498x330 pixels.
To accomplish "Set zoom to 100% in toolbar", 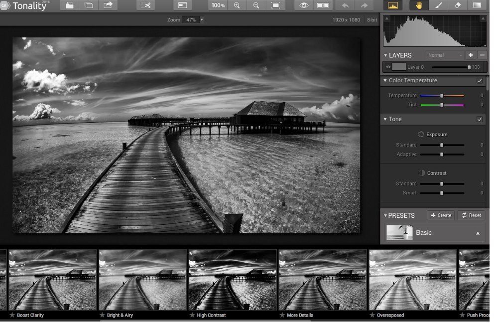I will point(218,5).
